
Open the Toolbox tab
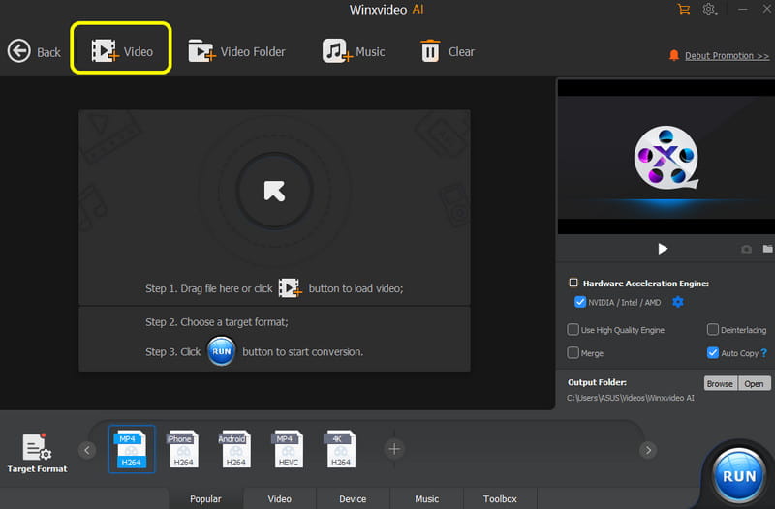(500, 499)
